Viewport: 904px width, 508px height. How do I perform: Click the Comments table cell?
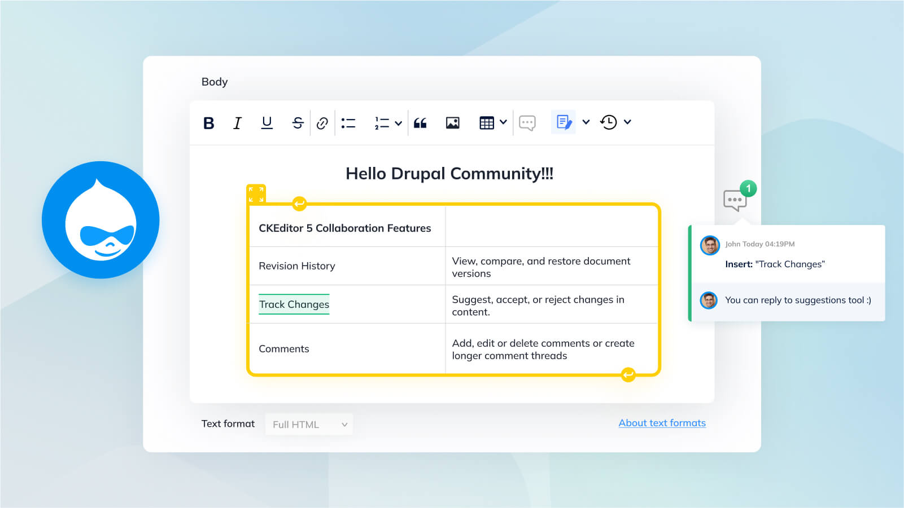coord(347,348)
